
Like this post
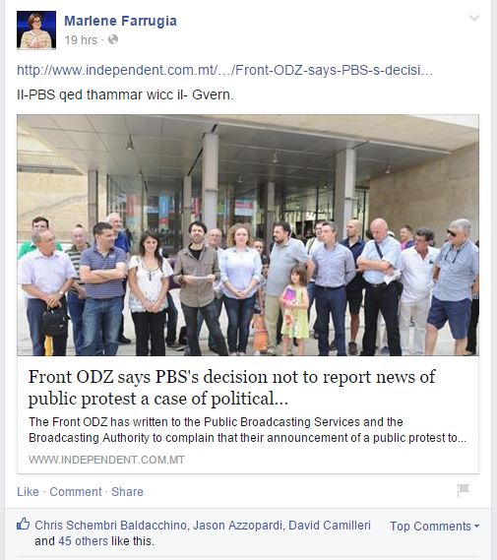[x=28, y=492]
